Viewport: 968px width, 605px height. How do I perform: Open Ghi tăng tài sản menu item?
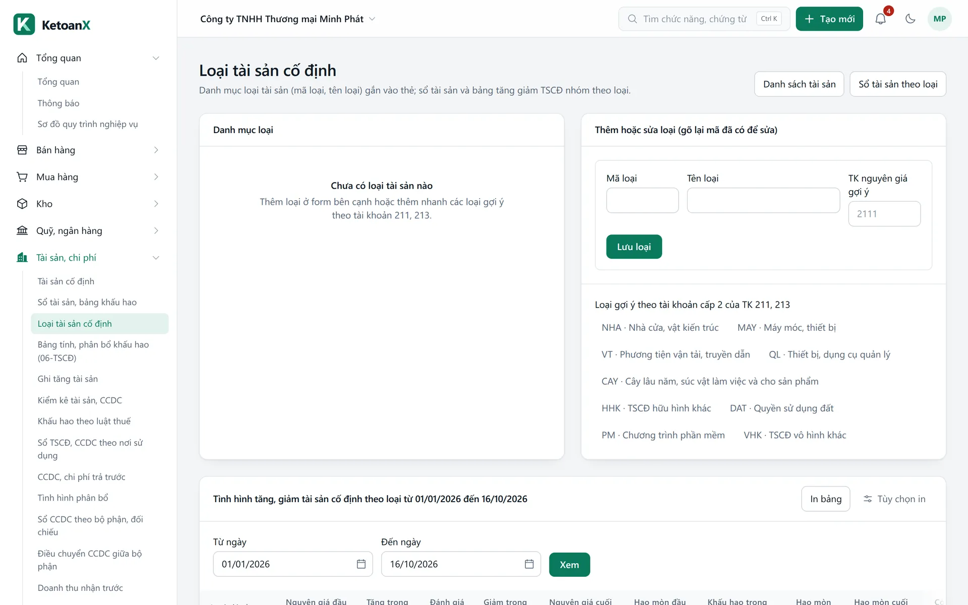click(100, 379)
